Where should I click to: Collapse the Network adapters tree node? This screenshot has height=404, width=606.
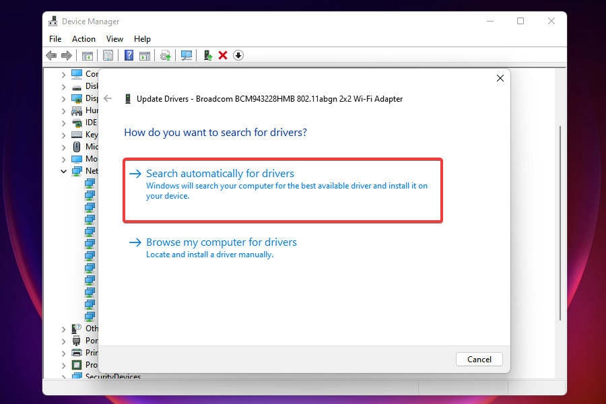[x=63, y=170]
